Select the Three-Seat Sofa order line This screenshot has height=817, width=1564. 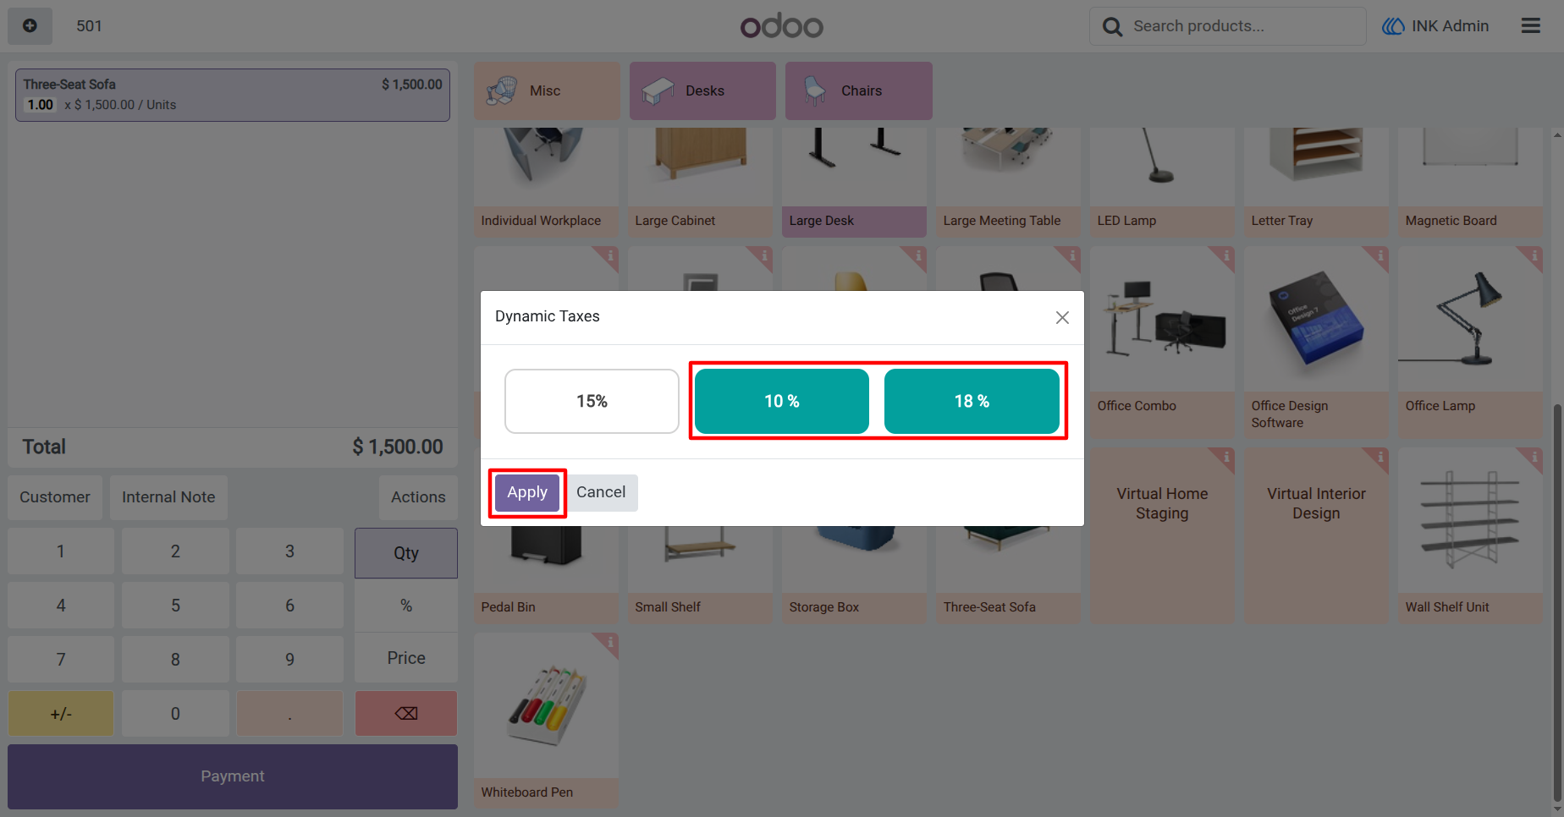click(x=233, y=95)
